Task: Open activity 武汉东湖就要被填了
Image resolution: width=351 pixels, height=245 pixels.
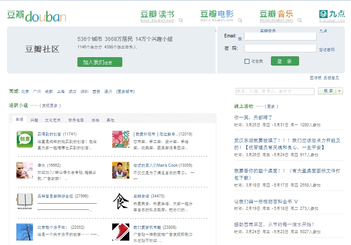Action: [x=287, y=144]
